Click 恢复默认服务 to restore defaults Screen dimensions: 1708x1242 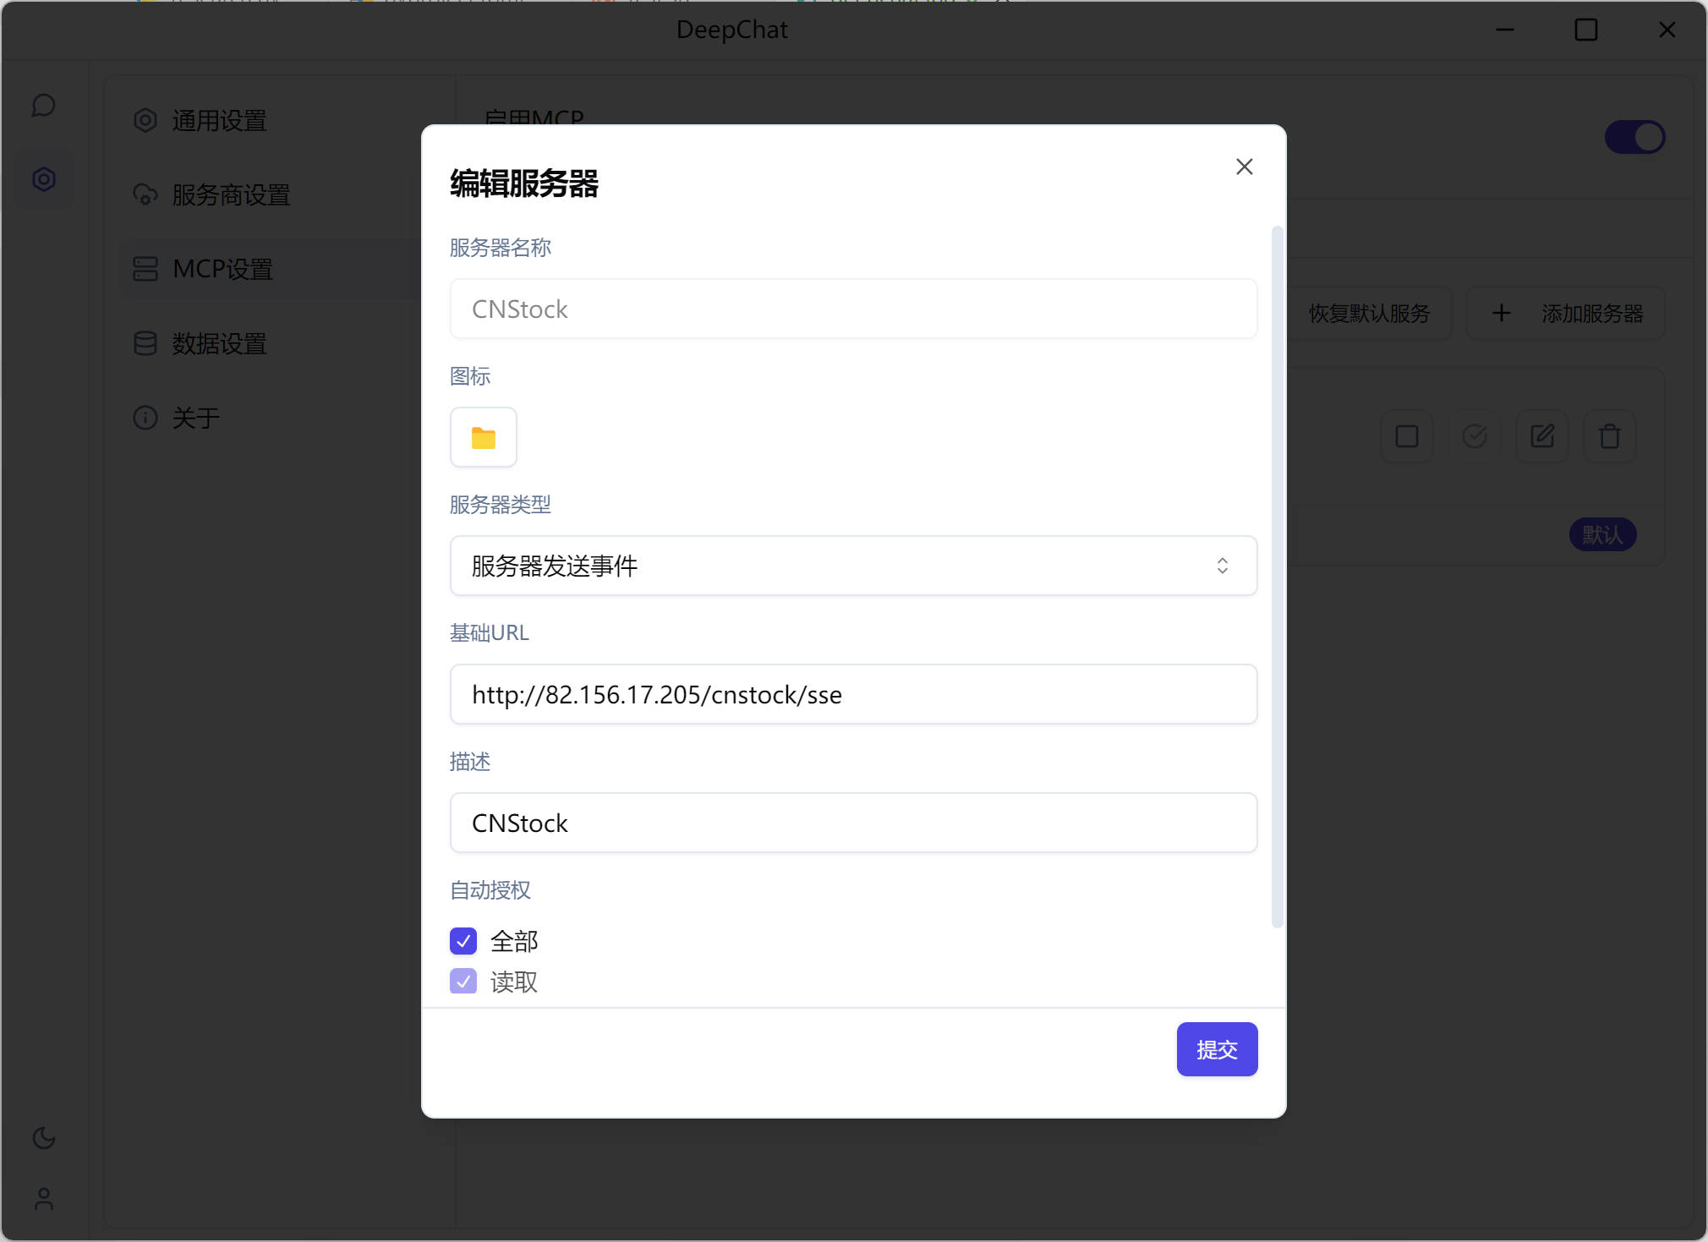pos(1368,313)
